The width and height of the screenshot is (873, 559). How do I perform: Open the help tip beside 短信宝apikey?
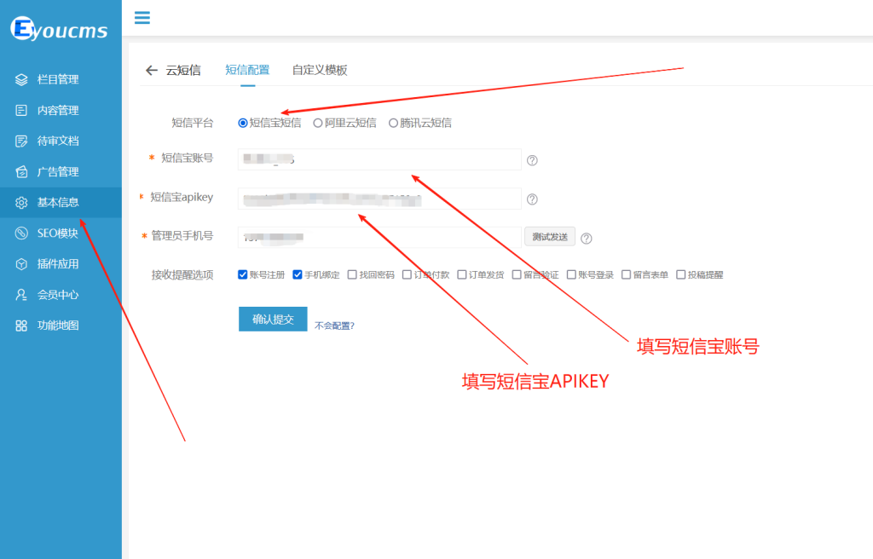tap(533, 197)
